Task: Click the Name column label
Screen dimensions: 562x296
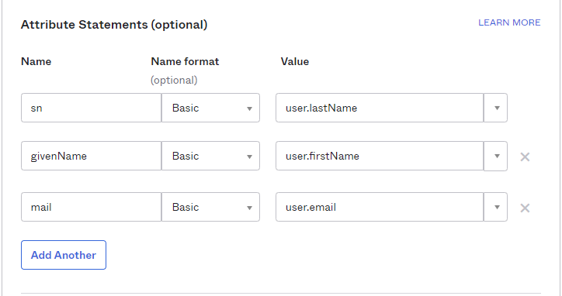Action: click(36, 61)
